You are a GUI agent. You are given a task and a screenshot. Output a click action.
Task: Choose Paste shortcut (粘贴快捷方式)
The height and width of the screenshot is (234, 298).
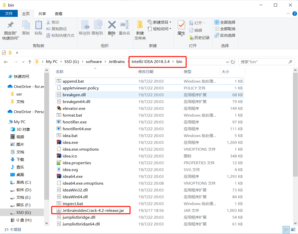(x=60, y=36)
